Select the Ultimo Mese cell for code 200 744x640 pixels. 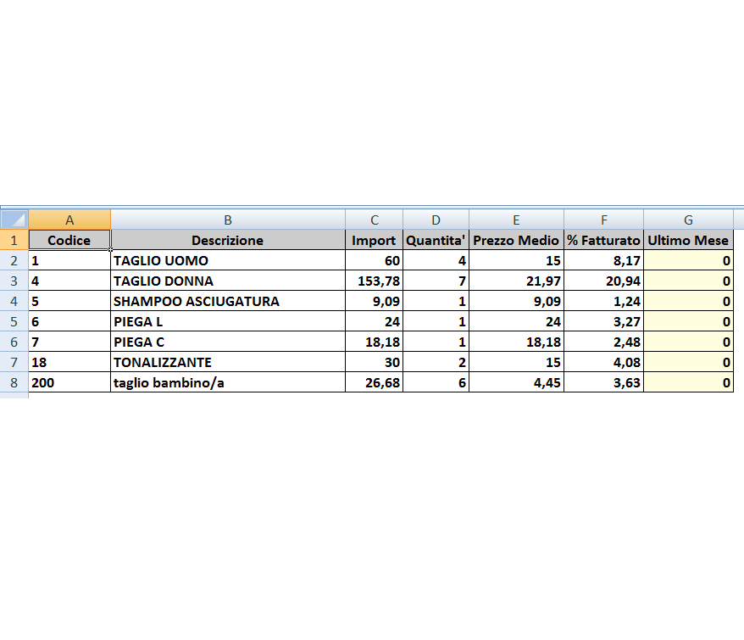[688, 382]
